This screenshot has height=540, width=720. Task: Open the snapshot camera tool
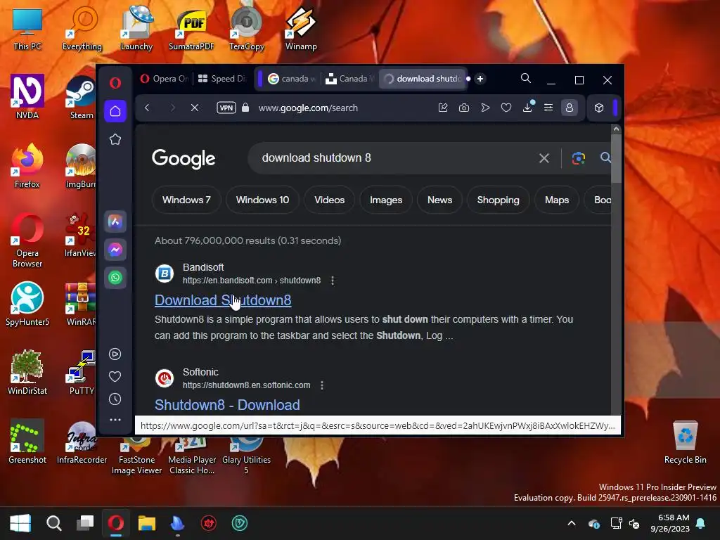(464, 108)
